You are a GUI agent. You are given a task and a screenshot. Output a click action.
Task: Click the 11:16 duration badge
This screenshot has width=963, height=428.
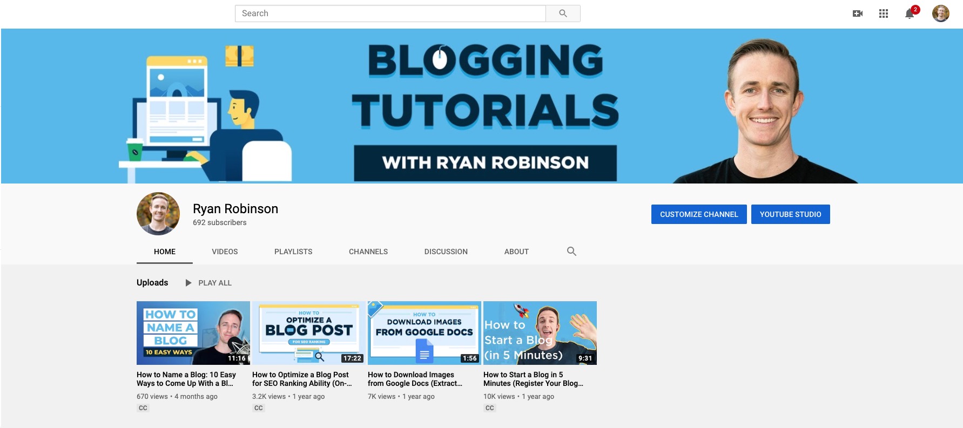click(237, 358)
